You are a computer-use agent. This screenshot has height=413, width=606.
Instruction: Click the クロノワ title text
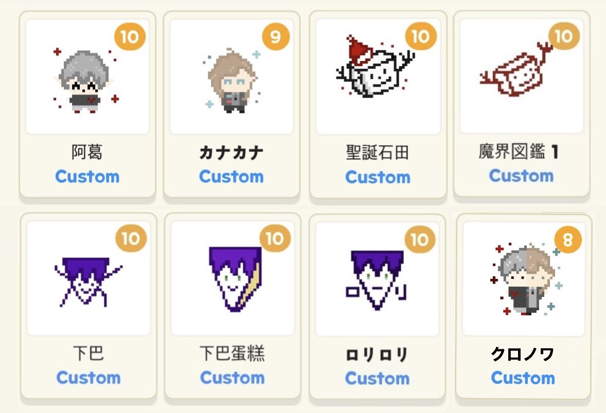[523, 353]
